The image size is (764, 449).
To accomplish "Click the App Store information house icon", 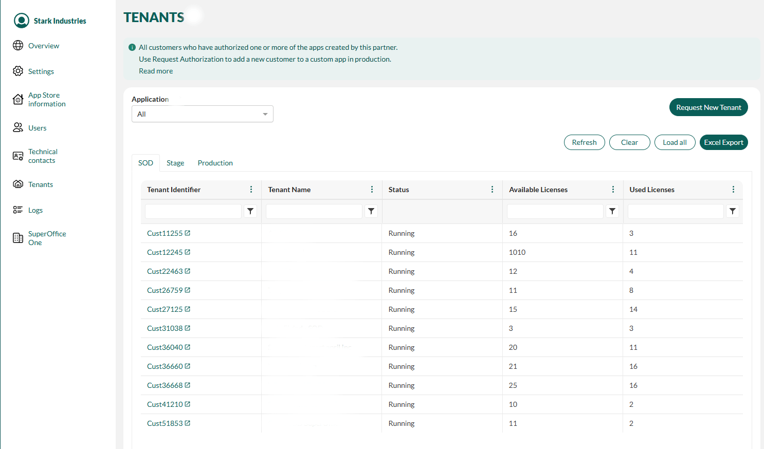I will click(x=18, y=99).
